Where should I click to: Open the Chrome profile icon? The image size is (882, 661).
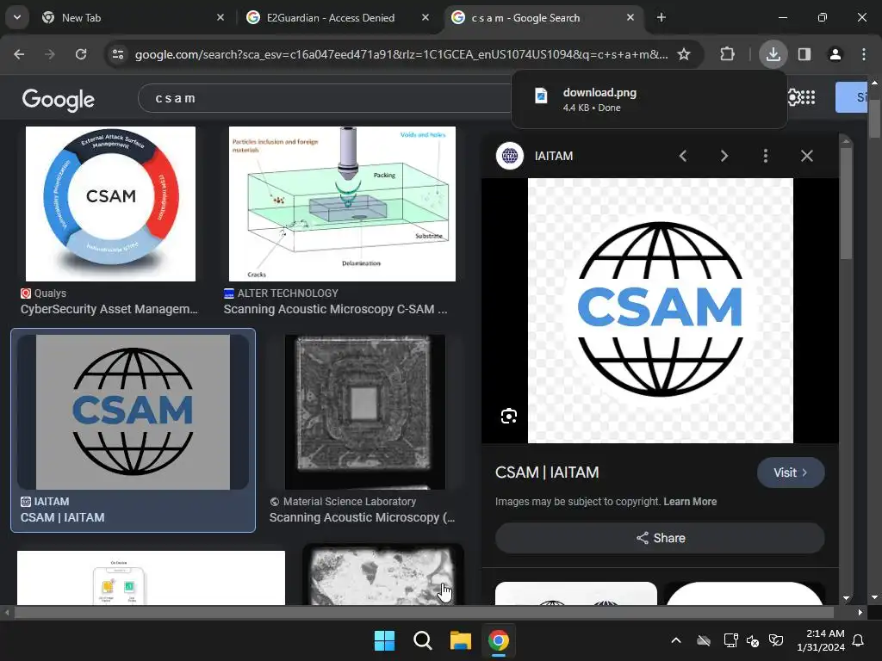coord(835,54)
